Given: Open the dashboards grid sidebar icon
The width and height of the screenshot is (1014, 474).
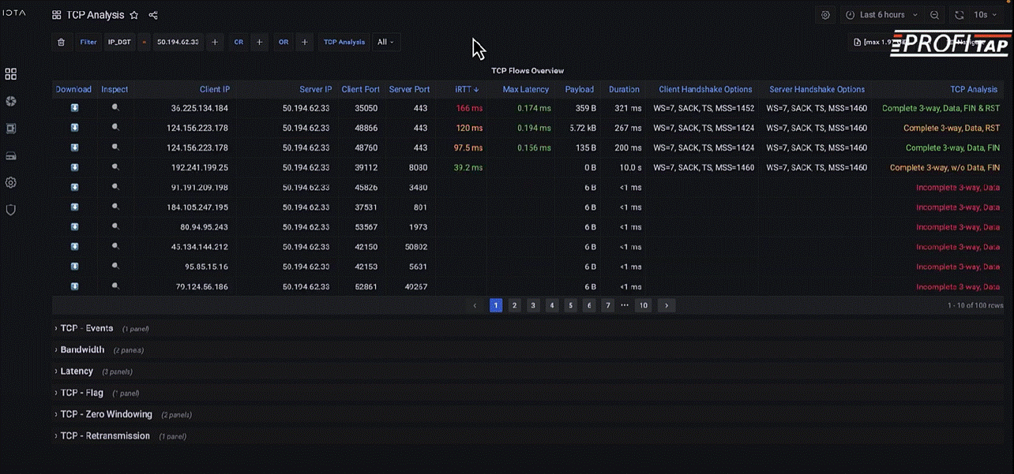Looking at the screenshot, I should (11, 74).
